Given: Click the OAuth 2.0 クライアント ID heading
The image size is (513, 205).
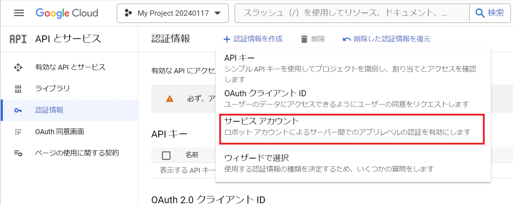Looking at the screenshot, I should pos(208,199).
